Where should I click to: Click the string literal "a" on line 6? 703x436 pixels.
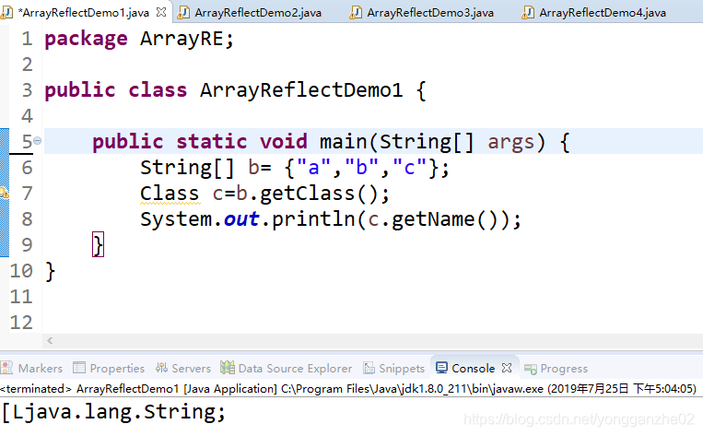click(x=313, y=168)
